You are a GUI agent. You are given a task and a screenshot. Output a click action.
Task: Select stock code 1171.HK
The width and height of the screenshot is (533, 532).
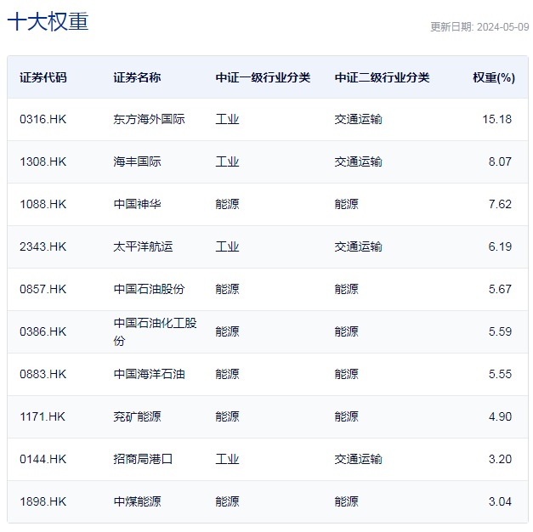43,416
